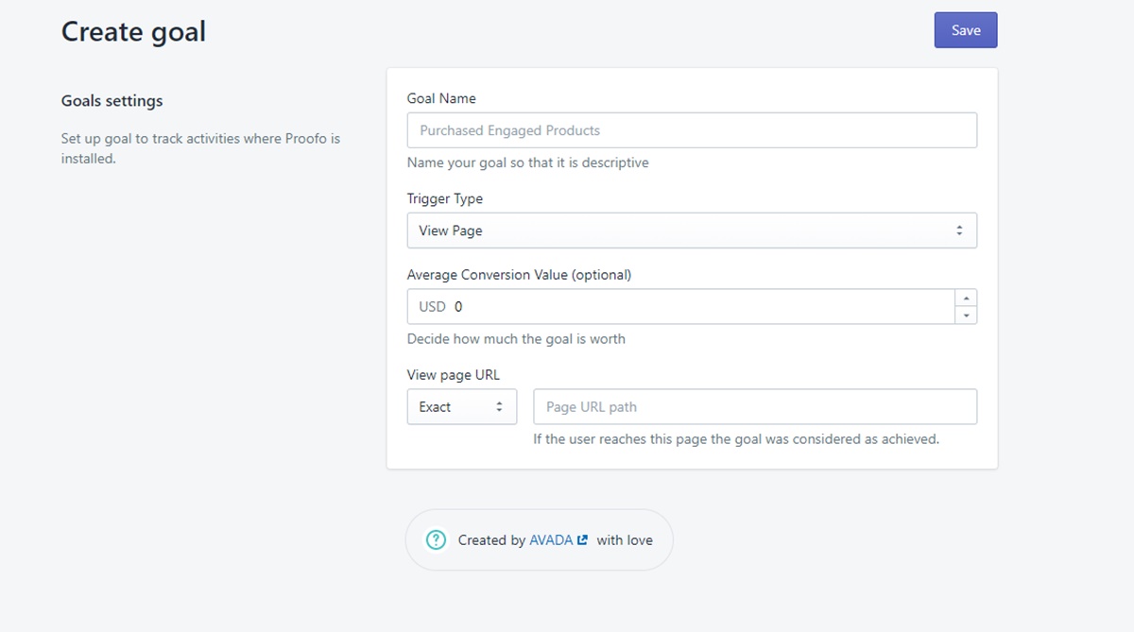
Task: Click the 'Decide how much the goal is worth' hint
Action: pos(516,338)
